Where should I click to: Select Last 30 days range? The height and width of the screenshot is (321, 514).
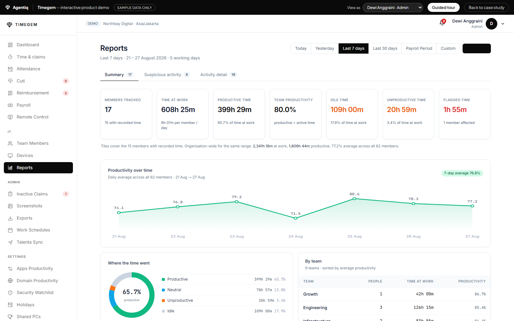pos(385,48)
